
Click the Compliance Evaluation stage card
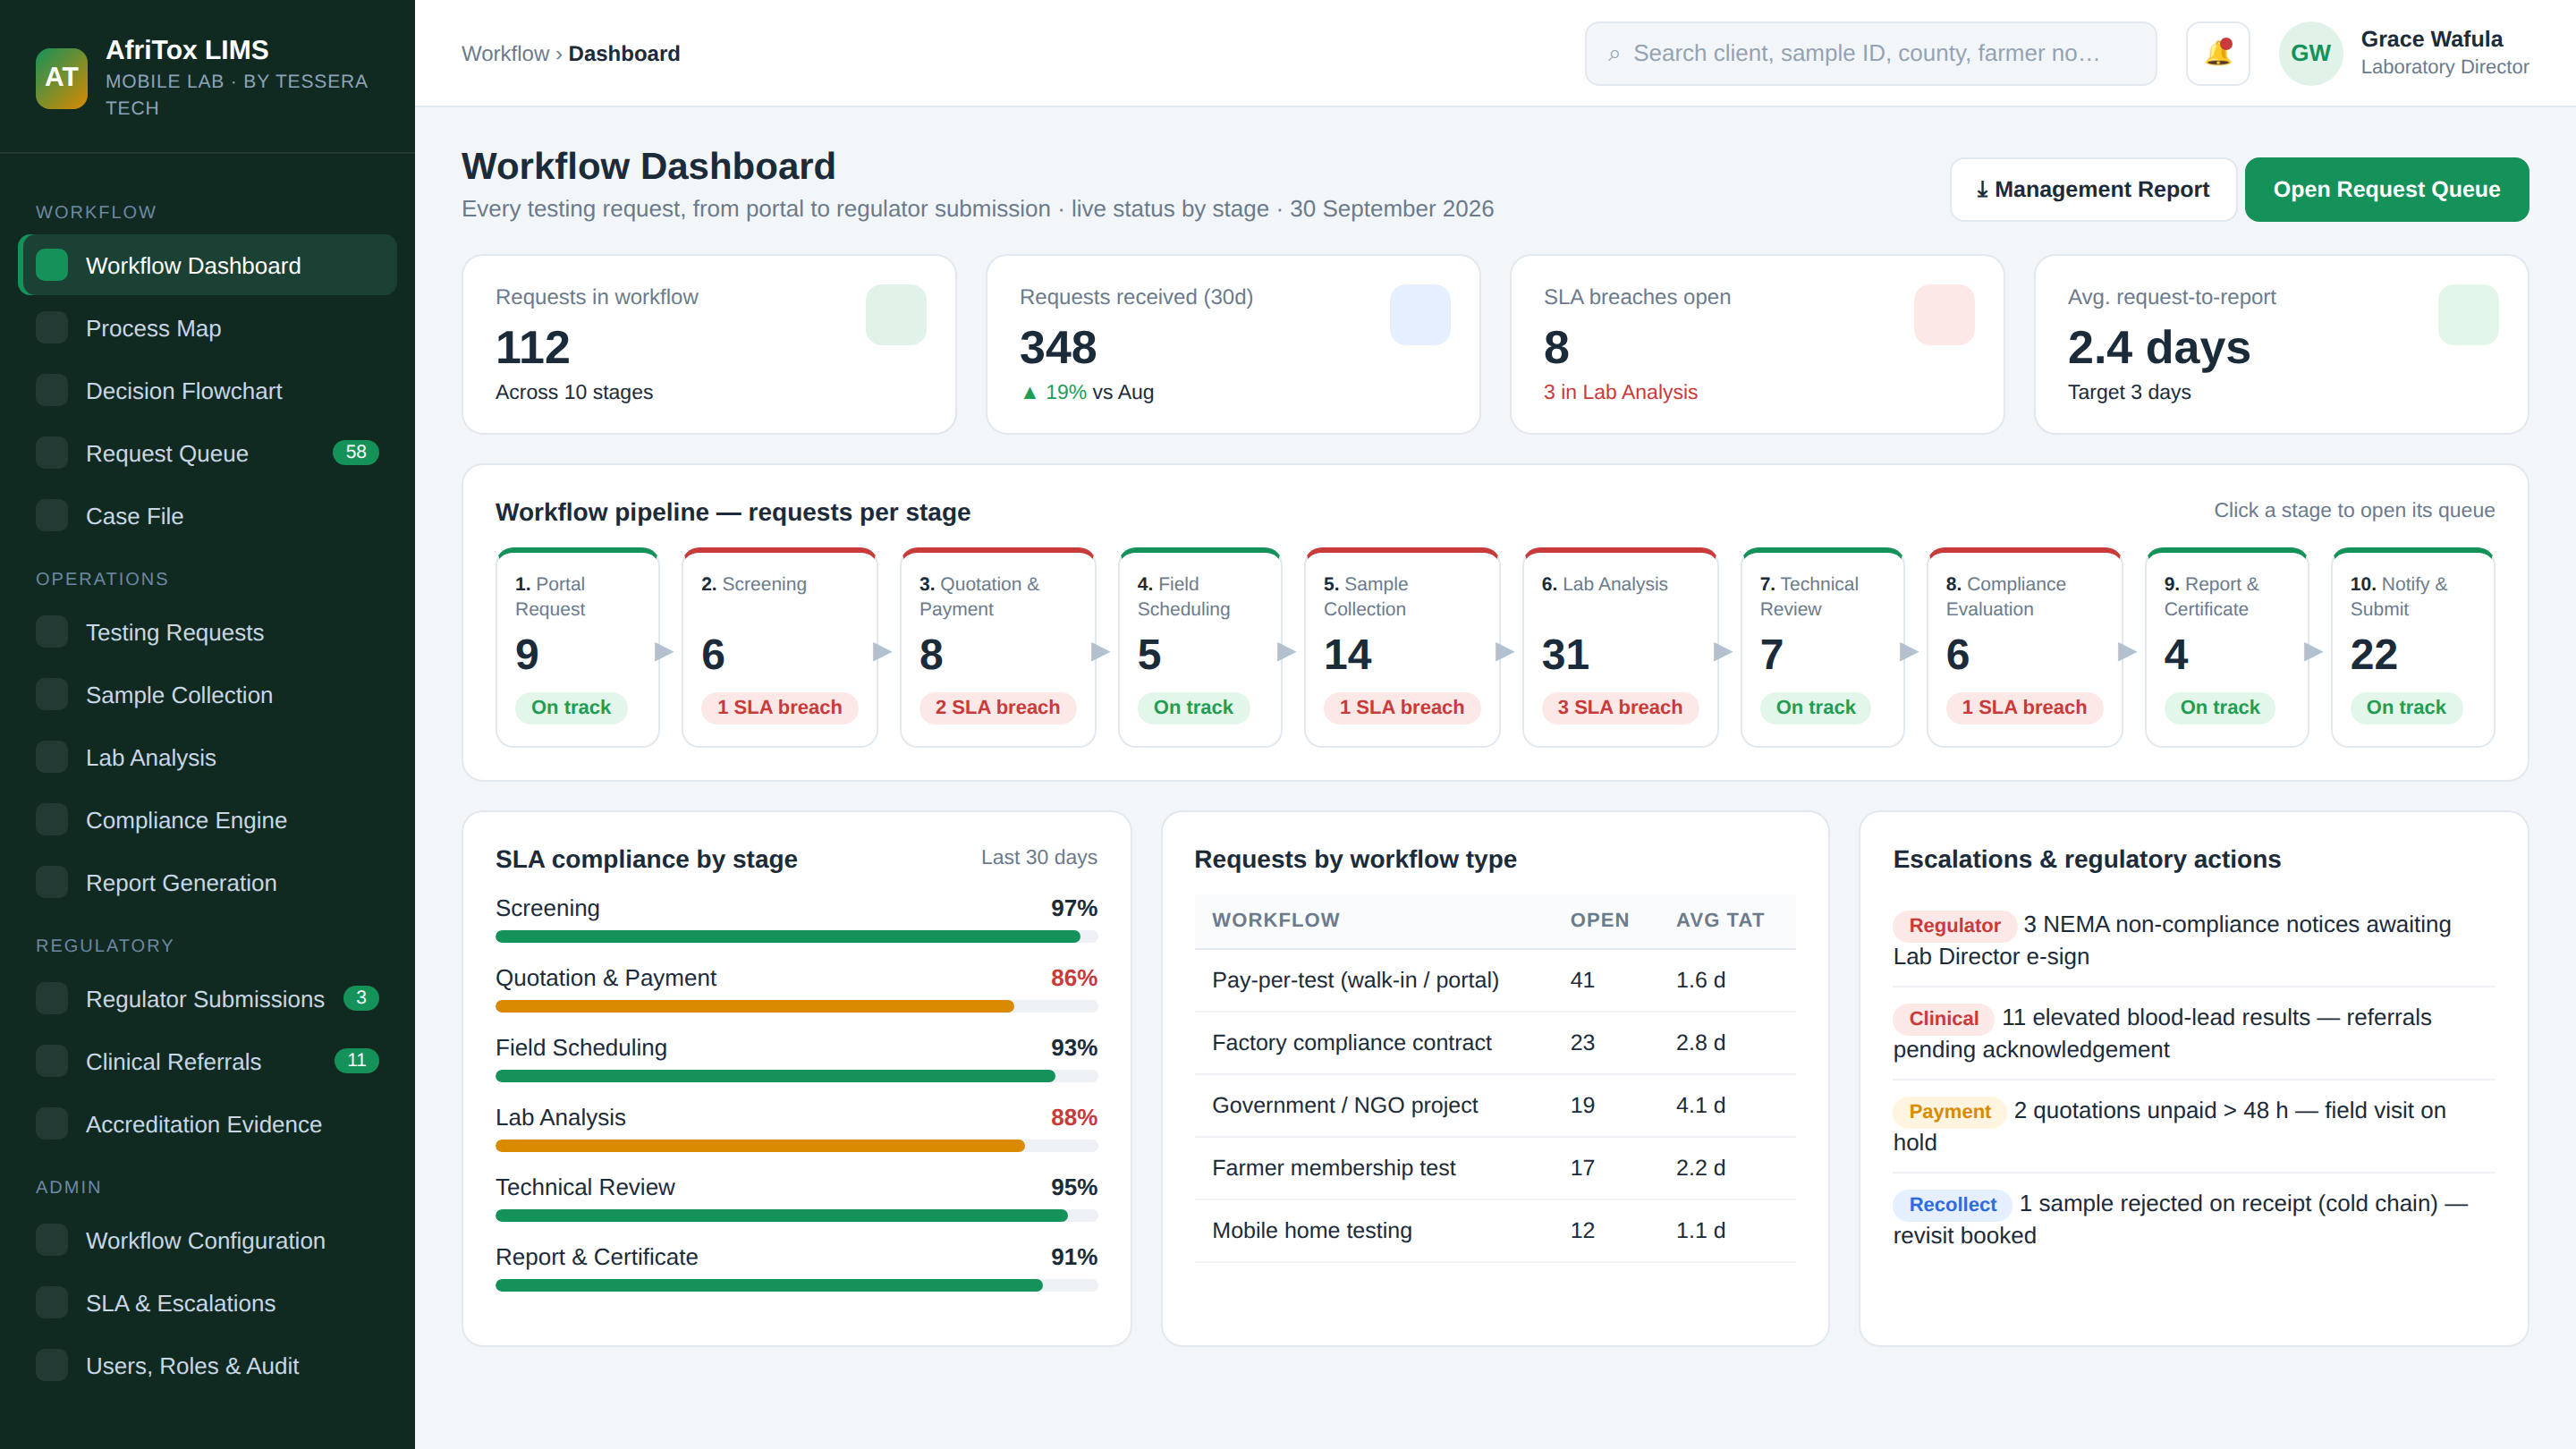(x=2023, y=647)
